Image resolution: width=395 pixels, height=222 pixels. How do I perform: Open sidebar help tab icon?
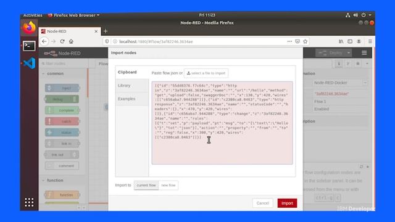tap(348, 64)
